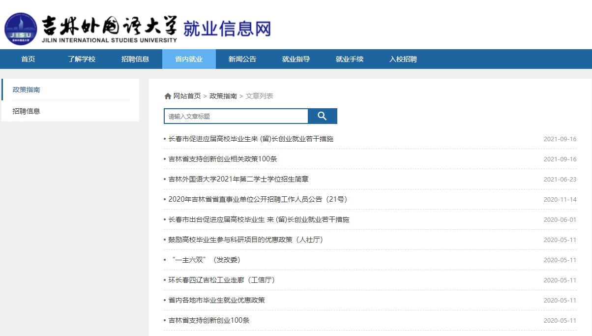
Task: Click the home icon in breadcrumb
Action: (x=168, y=96)
